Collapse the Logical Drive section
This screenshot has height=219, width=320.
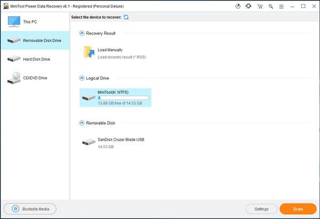click(x=82, y=78)
